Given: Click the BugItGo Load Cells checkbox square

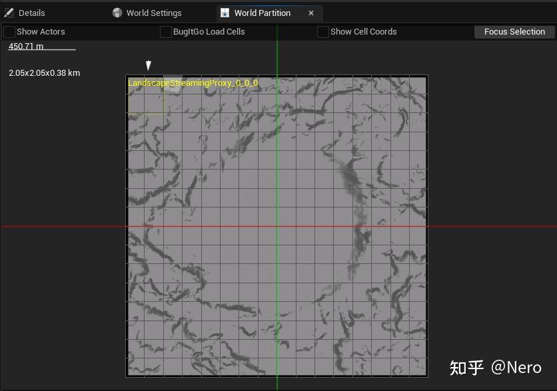Looking at the screenshot, I should click(165, 31).
